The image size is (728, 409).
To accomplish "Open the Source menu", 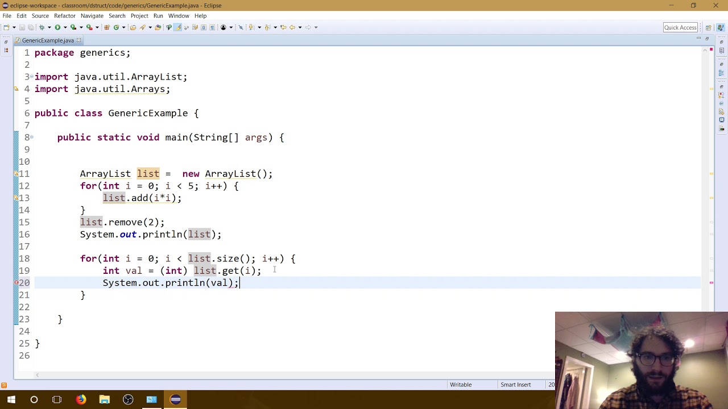I will coord(40,16).
